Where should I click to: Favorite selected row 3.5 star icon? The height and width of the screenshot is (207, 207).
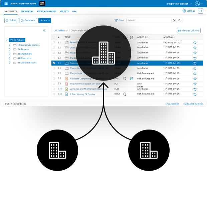195,63
